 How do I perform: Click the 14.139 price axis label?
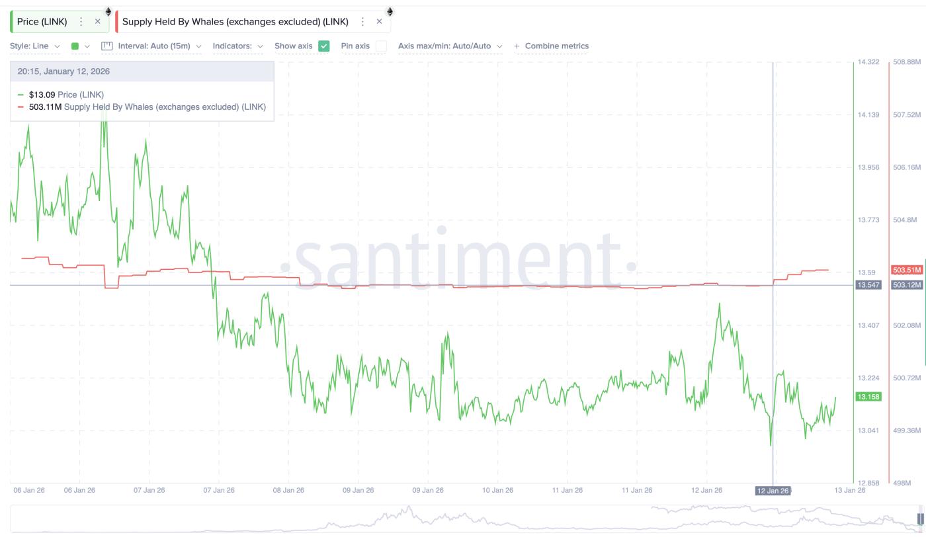868,115
